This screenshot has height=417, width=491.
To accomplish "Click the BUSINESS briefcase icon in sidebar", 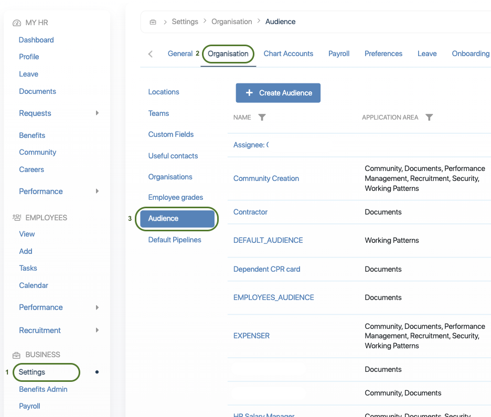I will (x=17, y=355).
